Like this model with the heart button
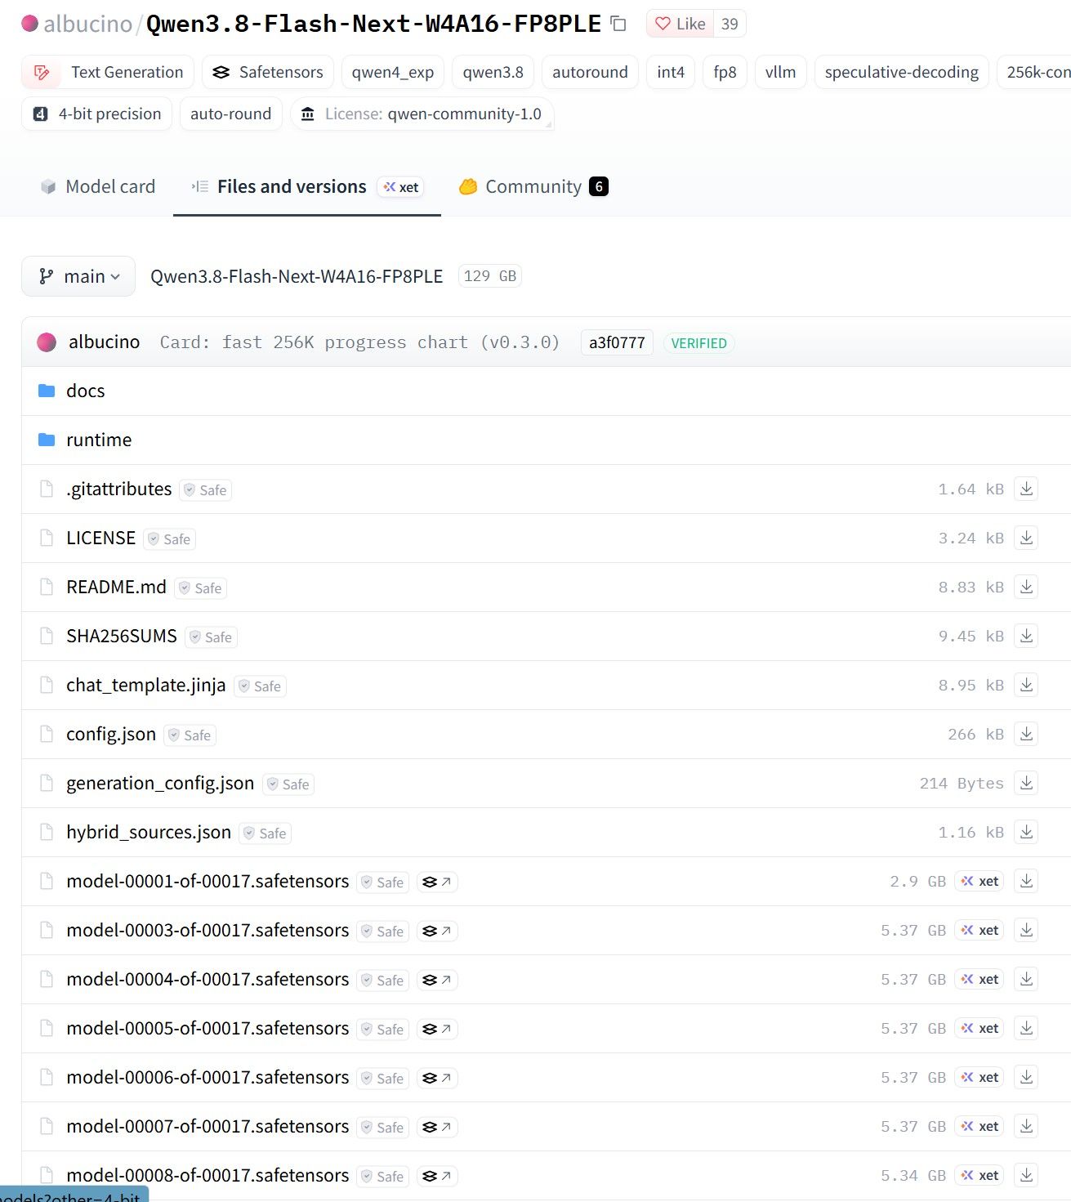This screenshot has height=1202, width=1071. [x=681, y=24]
